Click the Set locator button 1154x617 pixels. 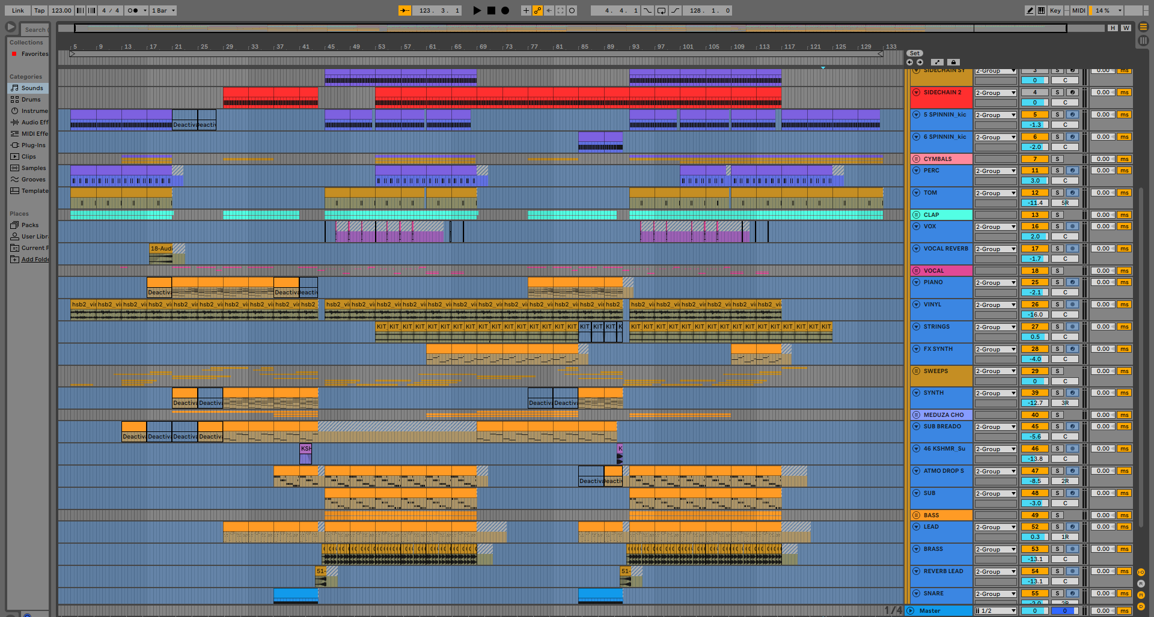click(915, 53)
